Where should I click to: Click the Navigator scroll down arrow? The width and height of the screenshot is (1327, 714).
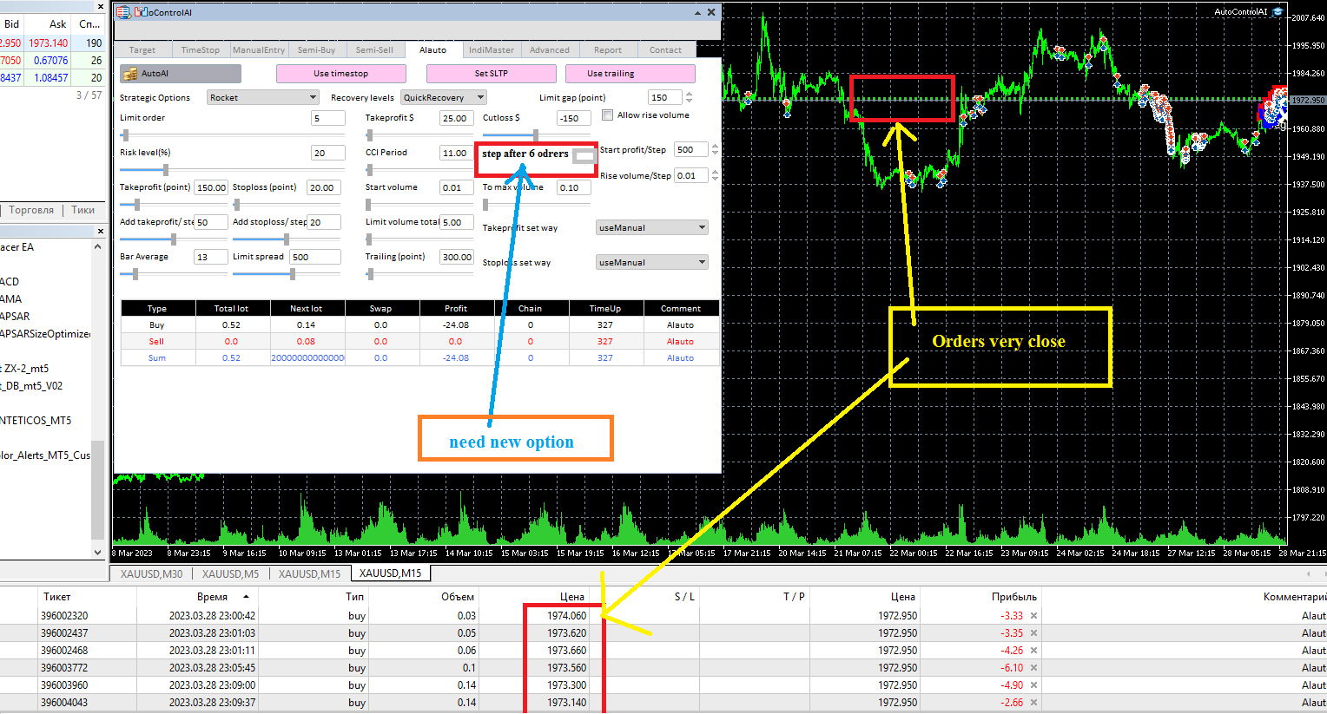coord(97,552)
